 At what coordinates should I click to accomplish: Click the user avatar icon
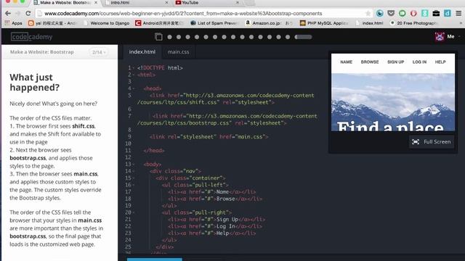pyautogui.click(x=440, y=37)
